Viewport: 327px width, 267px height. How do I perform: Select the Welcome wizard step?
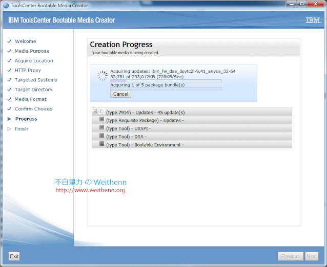click(x=26, y=41)
